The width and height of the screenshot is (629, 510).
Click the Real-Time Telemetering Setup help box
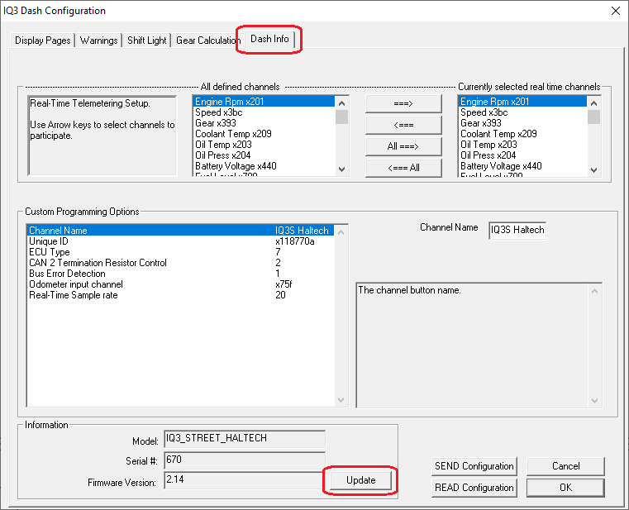(x=102, y=136)
